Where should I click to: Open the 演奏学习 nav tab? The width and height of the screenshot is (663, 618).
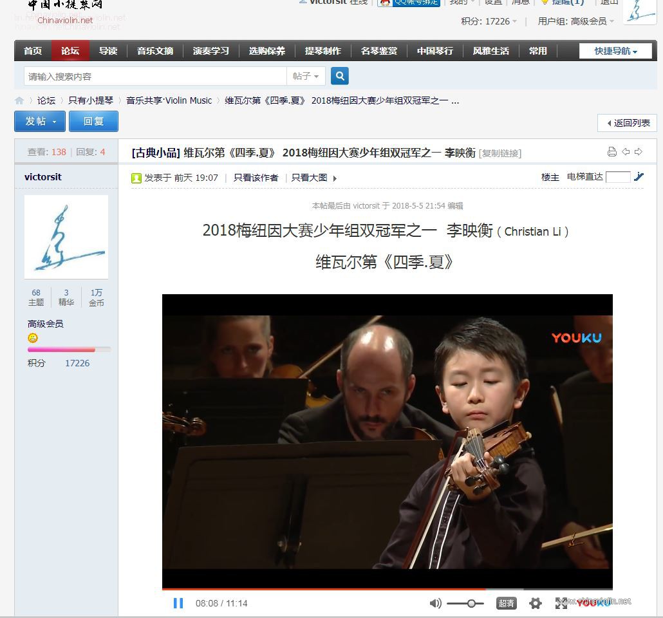coord(211,51)
